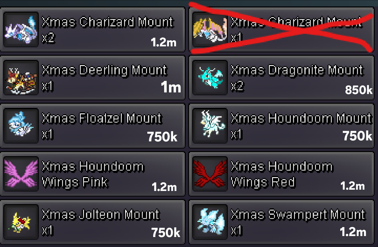The image size is (378, 247).
Task: Select the red Houndoom Wings icon
Action: point(210,174)
